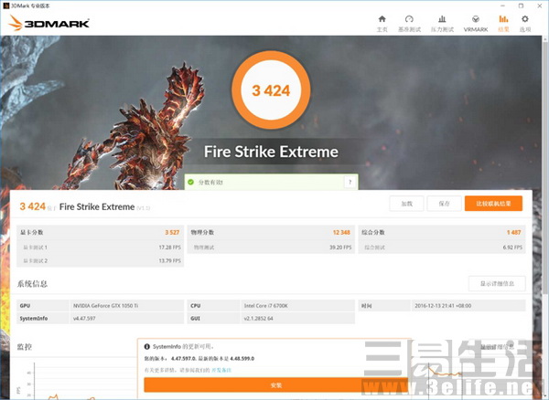The image size is (549, 400).
Task: Click the 3DMark title bar app icon
Action: coord(5,5)
